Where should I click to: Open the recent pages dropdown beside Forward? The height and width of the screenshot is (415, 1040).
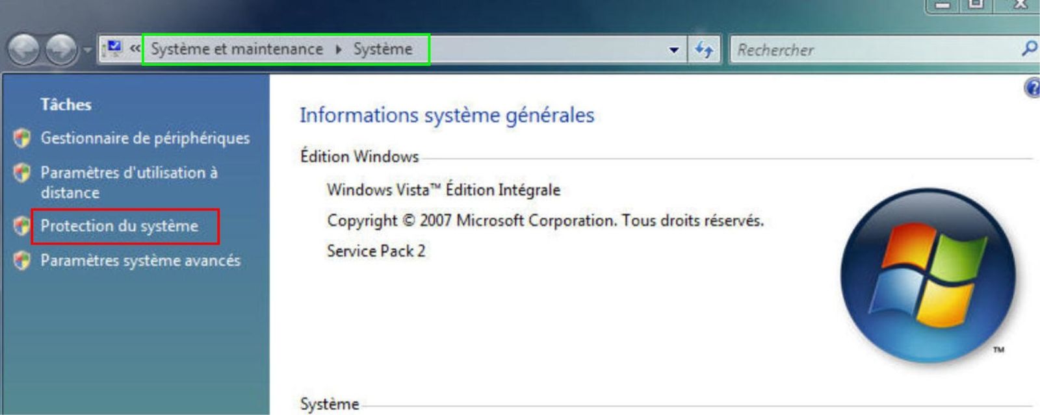point(88,50)
